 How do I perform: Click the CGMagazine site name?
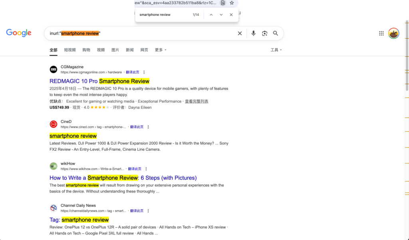click(x=72, y=67)
